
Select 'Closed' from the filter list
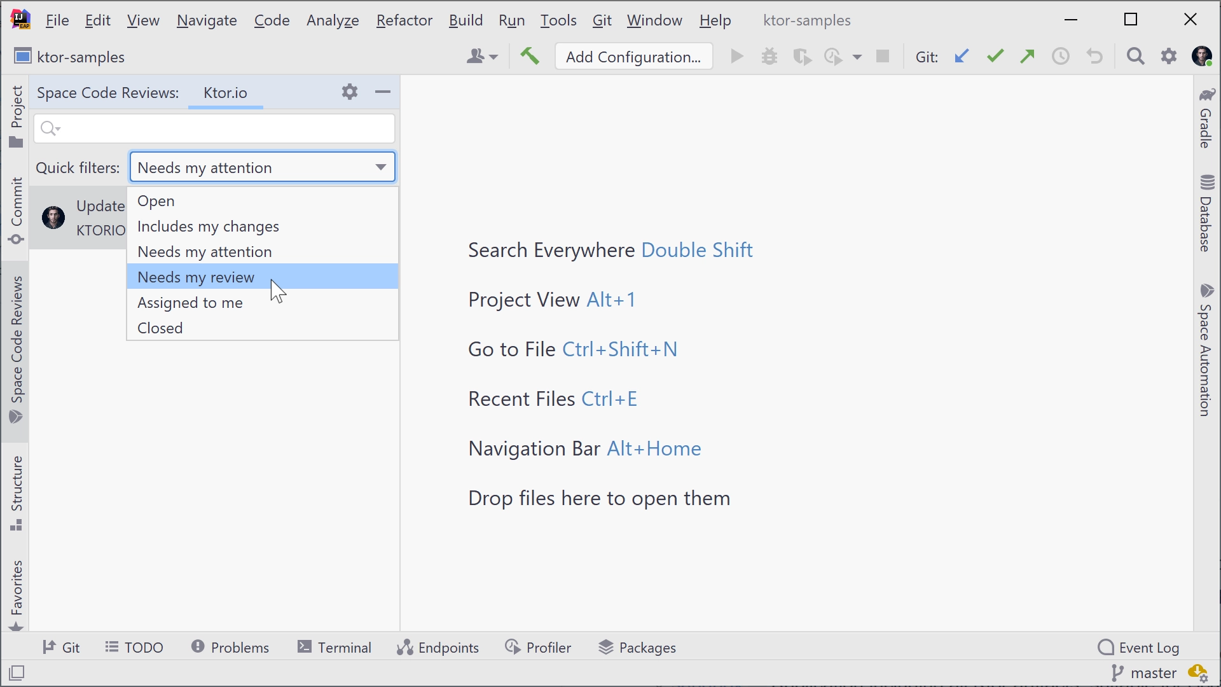point(160,327)
